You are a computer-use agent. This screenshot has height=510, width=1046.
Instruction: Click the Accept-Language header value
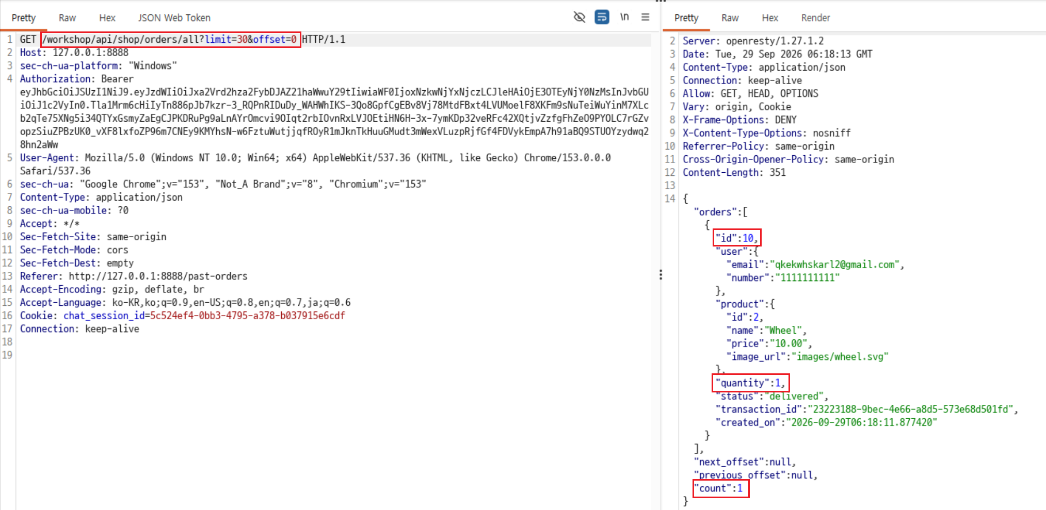231,303
